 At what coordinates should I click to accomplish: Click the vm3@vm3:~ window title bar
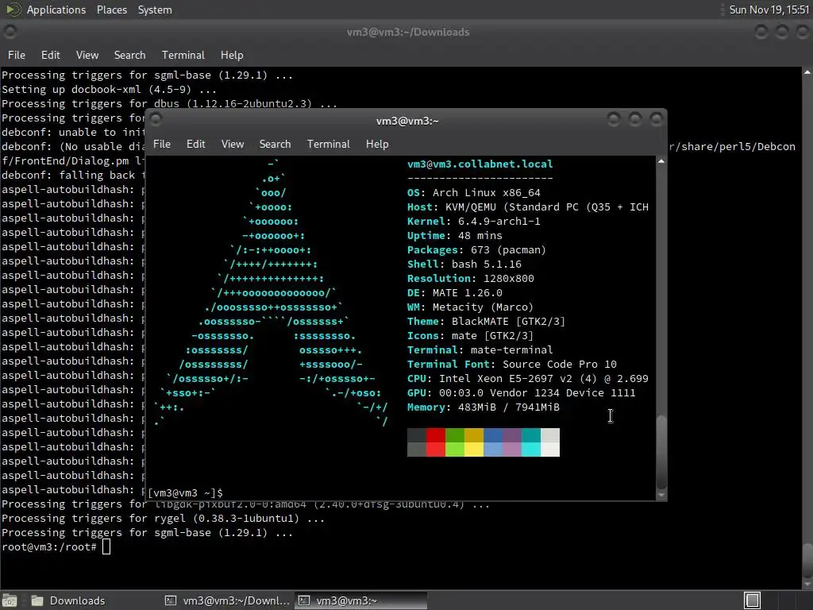(407, 121)
